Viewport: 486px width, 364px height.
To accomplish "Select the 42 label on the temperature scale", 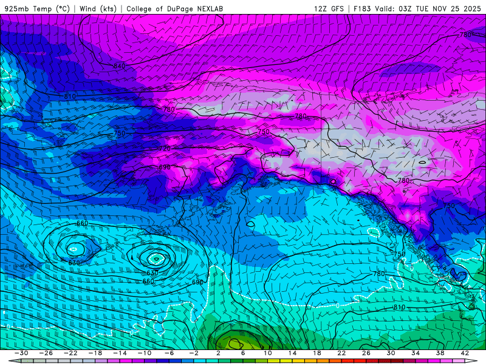I will [x=465, y=353].
